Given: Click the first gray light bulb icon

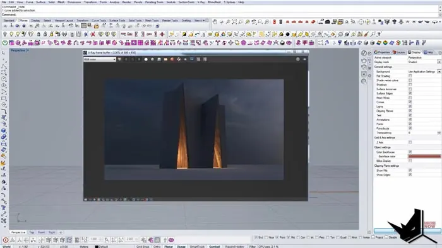Looking at the screenshot, I should click(5, 34).
